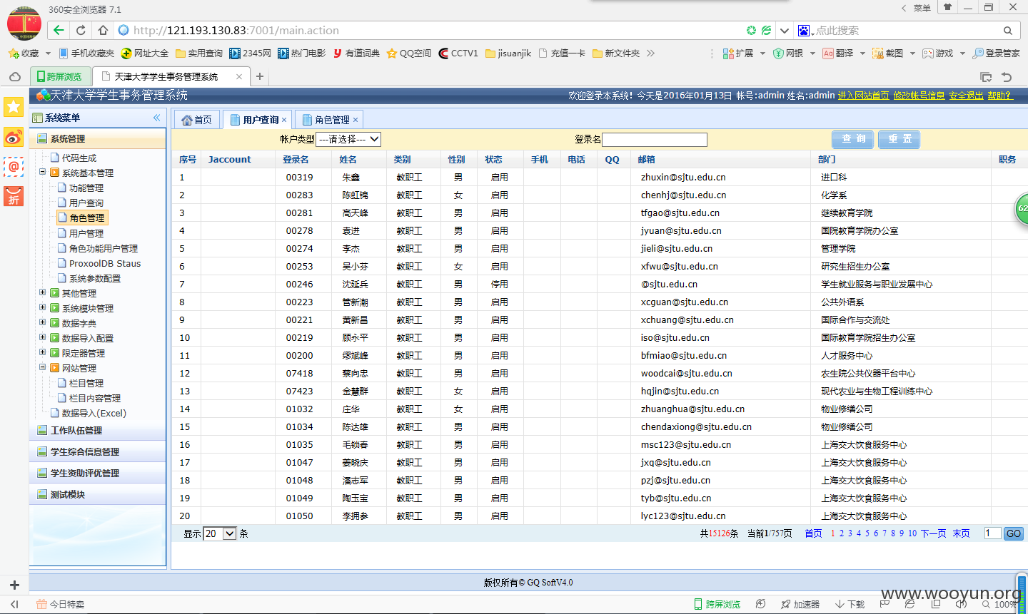Close the 用户查询 tab

[284, 120]
